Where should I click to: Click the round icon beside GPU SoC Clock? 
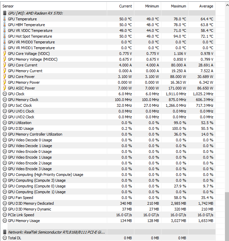pos(5,105)
